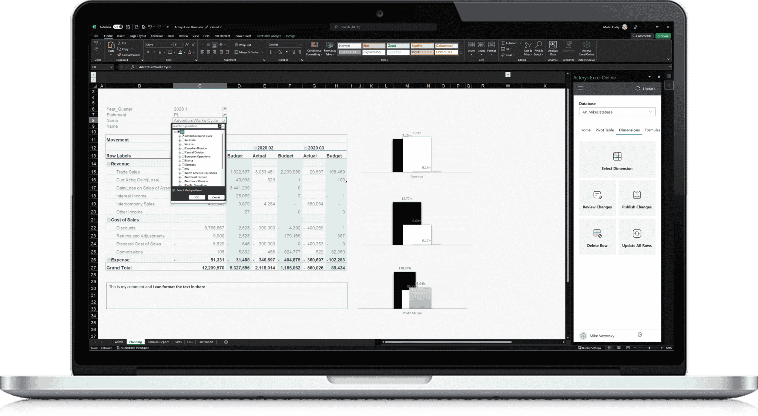This screenshot has height=416, width=758.
Task: Expand the Expense row group
Action: coord(109,260)
